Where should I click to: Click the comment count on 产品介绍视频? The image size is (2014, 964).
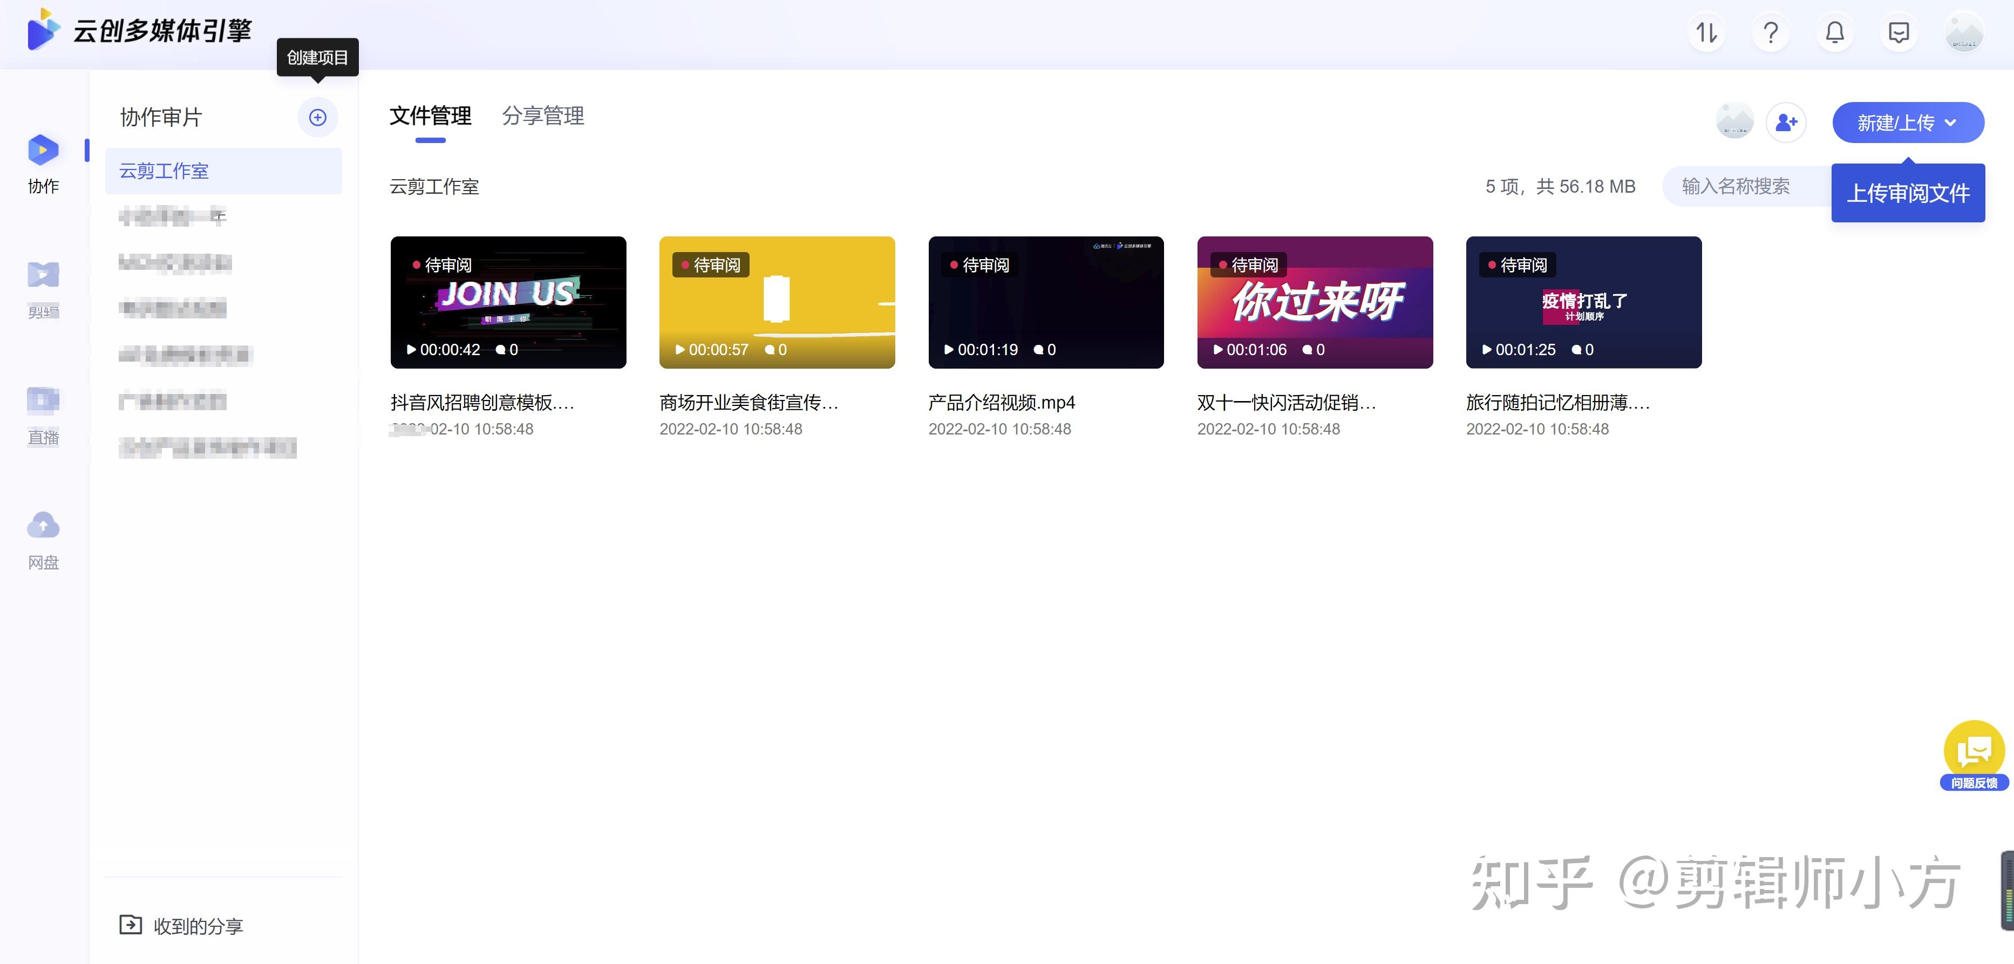pyautogui.click(x=1045, y=349)
